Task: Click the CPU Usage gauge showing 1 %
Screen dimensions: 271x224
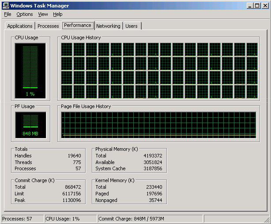Action: (30, 71)
